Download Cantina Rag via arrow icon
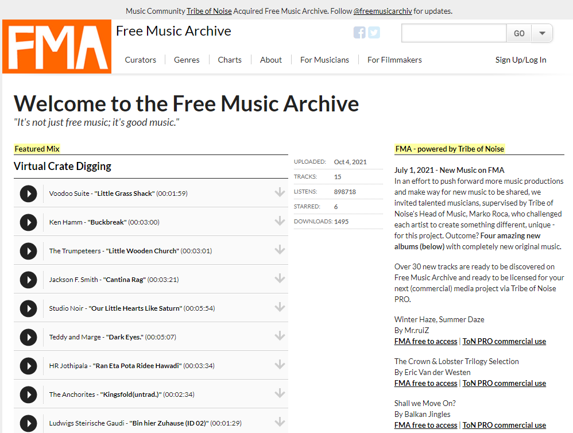The height and width of the screenshot is (433, 573). 280,279
